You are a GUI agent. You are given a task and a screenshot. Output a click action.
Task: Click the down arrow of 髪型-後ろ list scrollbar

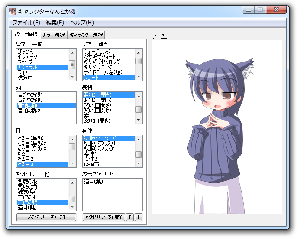pos(139,77)
